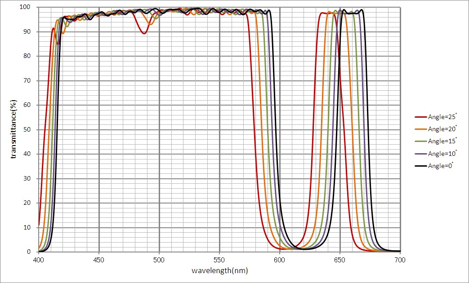Click the 50 tick label on y-axis
This screenshot has height=283, width=469.
click(x=30, y=130)
